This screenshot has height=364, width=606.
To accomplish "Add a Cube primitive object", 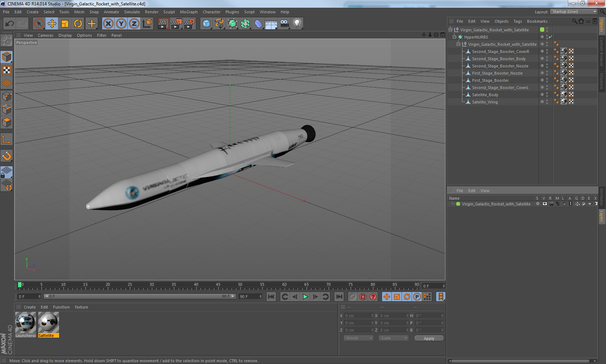I will tap(206, 24).
